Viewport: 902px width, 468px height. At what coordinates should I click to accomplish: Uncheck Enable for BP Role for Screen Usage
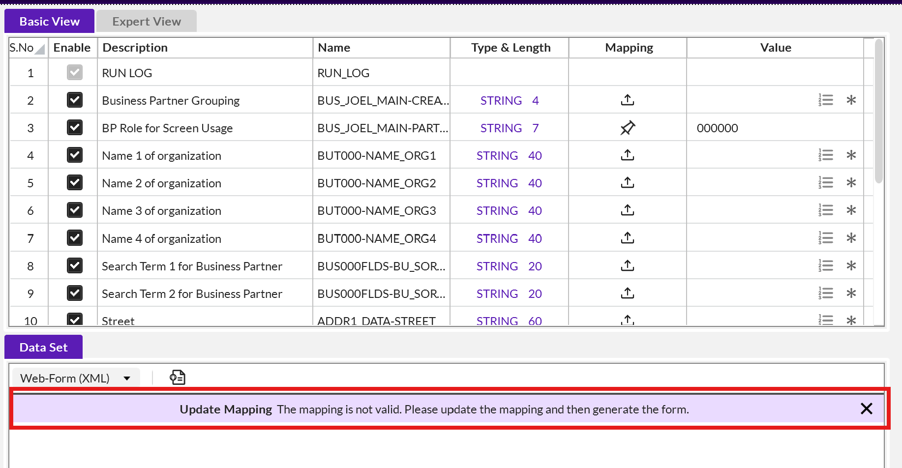[75, 128]
